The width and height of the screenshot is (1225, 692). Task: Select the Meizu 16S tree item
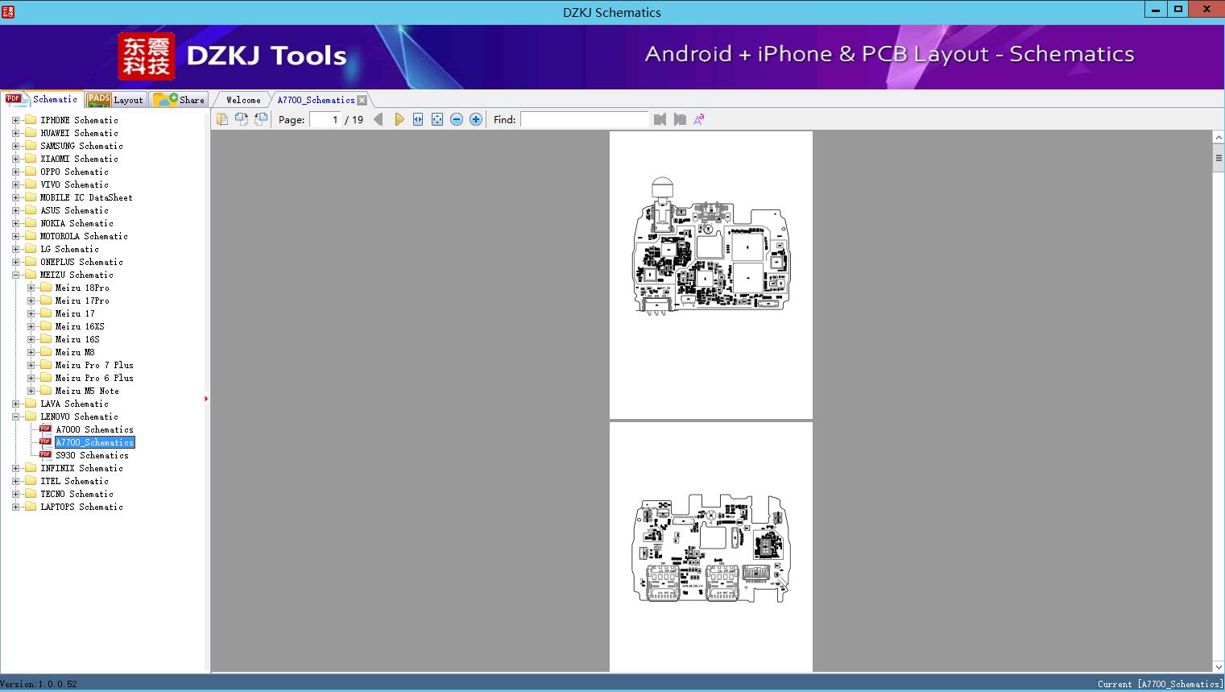coord(77,339)
